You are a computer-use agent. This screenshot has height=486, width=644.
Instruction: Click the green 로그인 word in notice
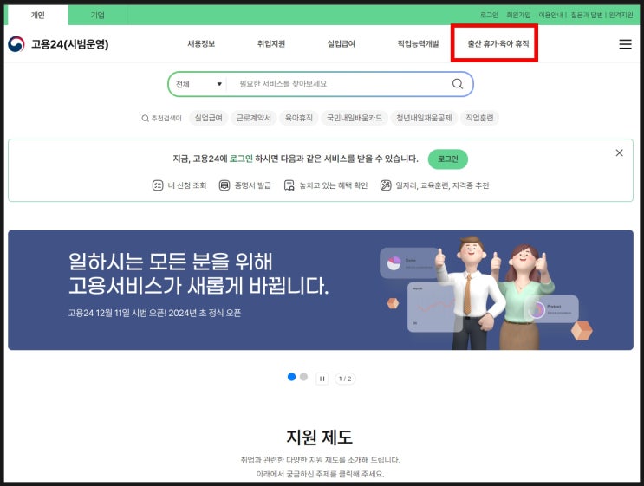[x=241, y=159]
